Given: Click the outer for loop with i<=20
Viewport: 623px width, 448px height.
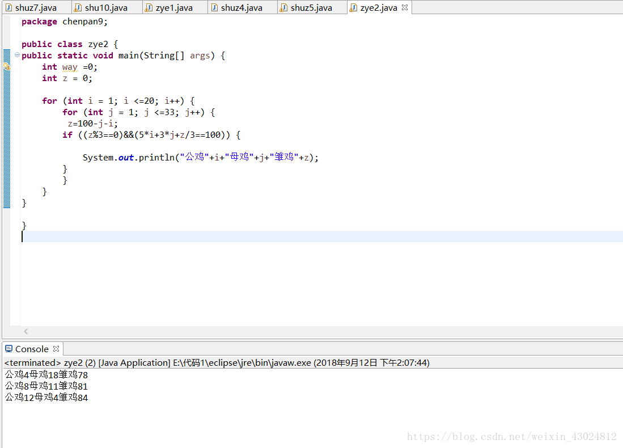Looking at the screenshot, I should tap(118, 101).
